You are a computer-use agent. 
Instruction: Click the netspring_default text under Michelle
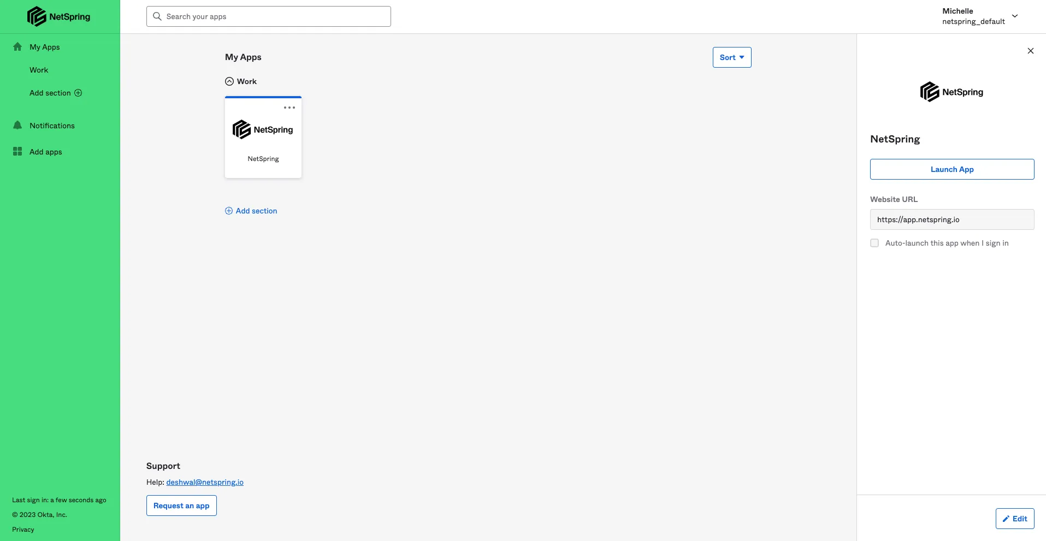pyautogui.click(x=973, y=22)
